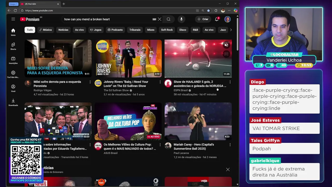Click the Milei sofre derrota thumbnail
The height and width of the screenshot is (187, 332).
pyautogui.click(x=58, y=58)
